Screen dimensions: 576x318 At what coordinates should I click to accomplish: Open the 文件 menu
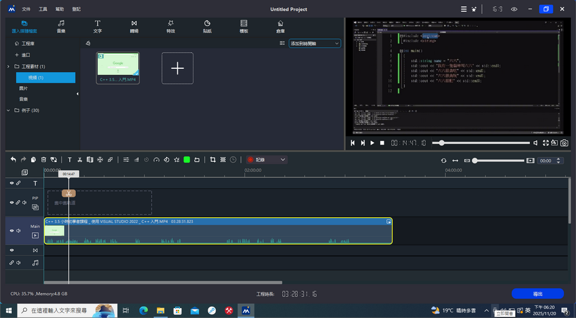point(26,9)
